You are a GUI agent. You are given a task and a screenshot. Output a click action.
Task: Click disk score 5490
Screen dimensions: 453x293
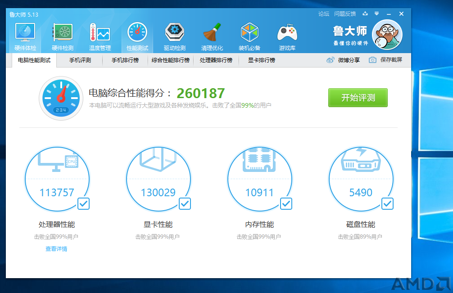pyautogui.click(x=361, y=193)
